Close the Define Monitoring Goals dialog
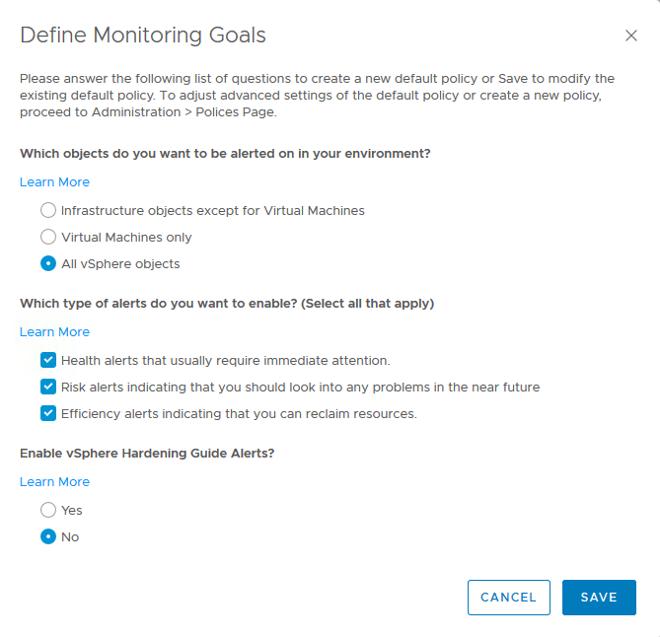 click(631, 35)
